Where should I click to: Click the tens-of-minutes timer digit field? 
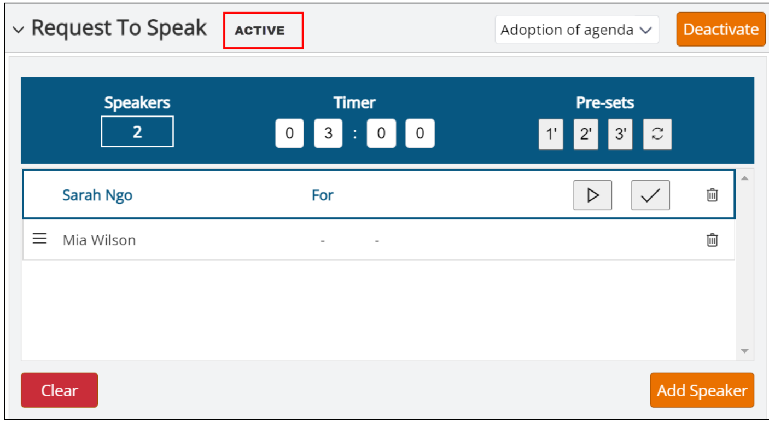(290, 134)
